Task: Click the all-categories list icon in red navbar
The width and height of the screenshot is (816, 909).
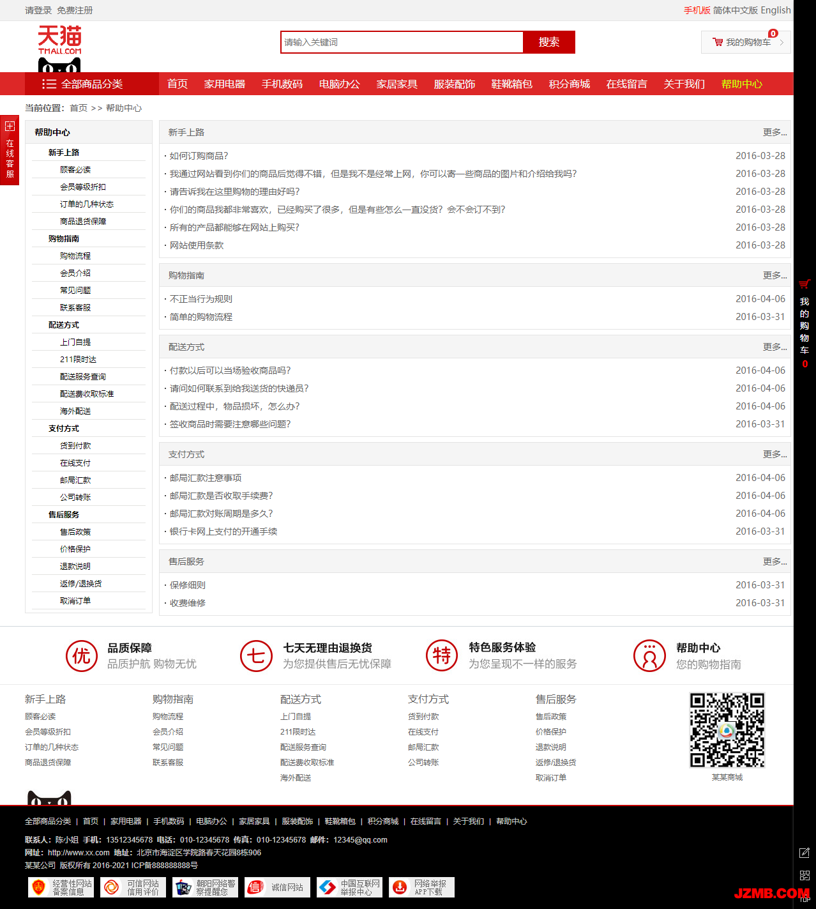Action: [x=49, y=84]
